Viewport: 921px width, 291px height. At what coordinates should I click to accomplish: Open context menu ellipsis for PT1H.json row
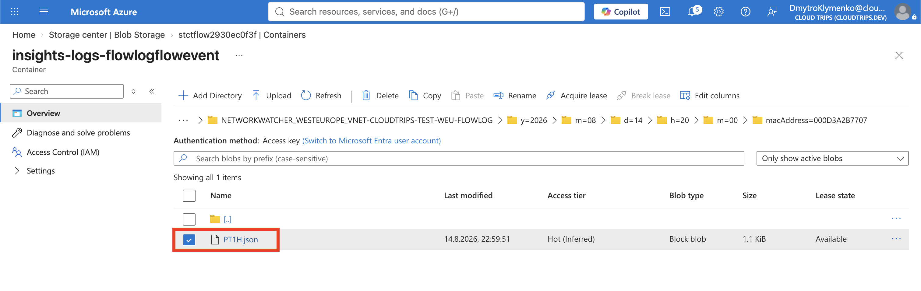896,239
